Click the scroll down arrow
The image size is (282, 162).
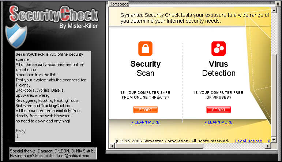click(274, 140)
